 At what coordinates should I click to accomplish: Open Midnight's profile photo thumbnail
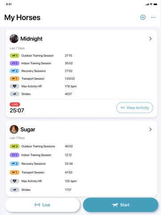coord(14,39)
